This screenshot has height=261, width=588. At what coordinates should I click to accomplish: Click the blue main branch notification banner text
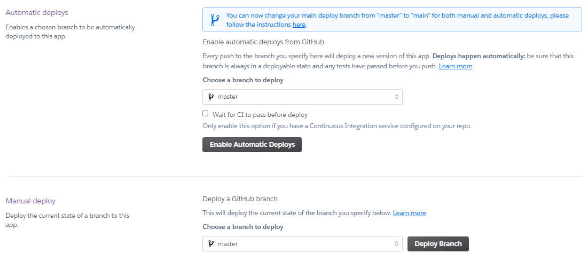point(397,20)
